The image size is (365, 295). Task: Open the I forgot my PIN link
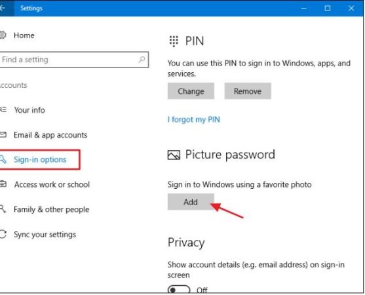pyautogui.click(x=194, y=119)
